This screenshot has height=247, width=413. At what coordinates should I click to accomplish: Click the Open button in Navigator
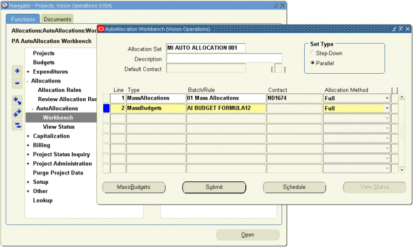tap(248, 235)
